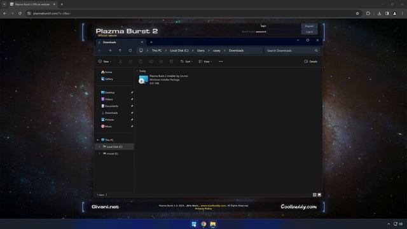Open Videos quick access folder
407x229 pixels.
click(107, 99)
